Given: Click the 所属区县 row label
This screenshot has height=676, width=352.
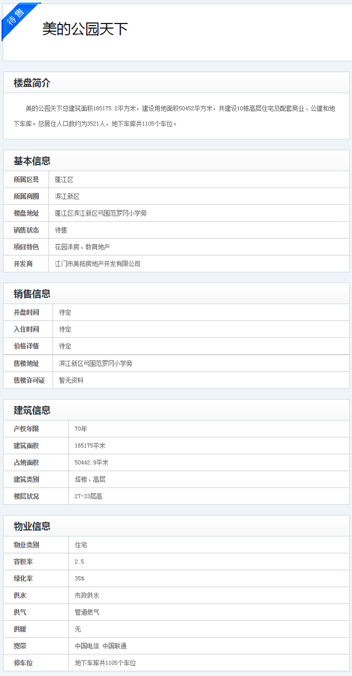Looking at the screenshot, I should [26, 179].
